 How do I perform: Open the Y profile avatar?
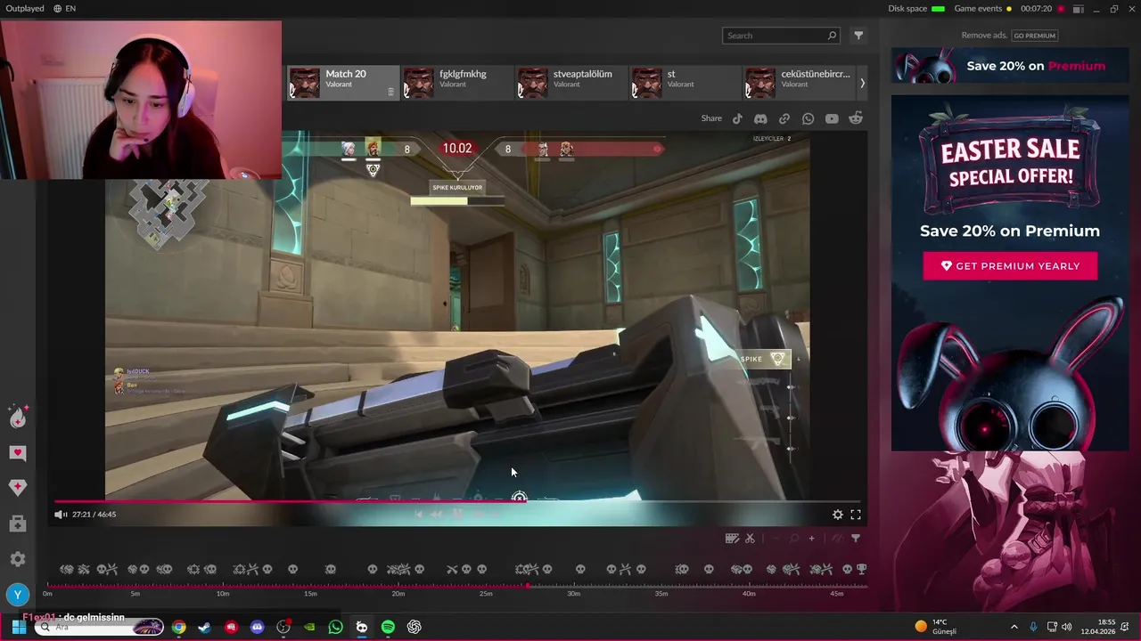(x=18, y=595)
